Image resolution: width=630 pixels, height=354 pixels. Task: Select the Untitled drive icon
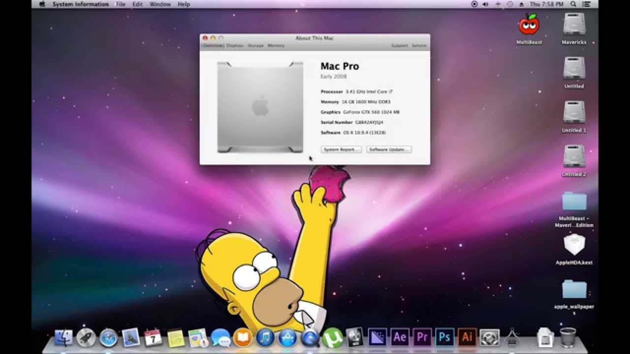tap(574, 69)
